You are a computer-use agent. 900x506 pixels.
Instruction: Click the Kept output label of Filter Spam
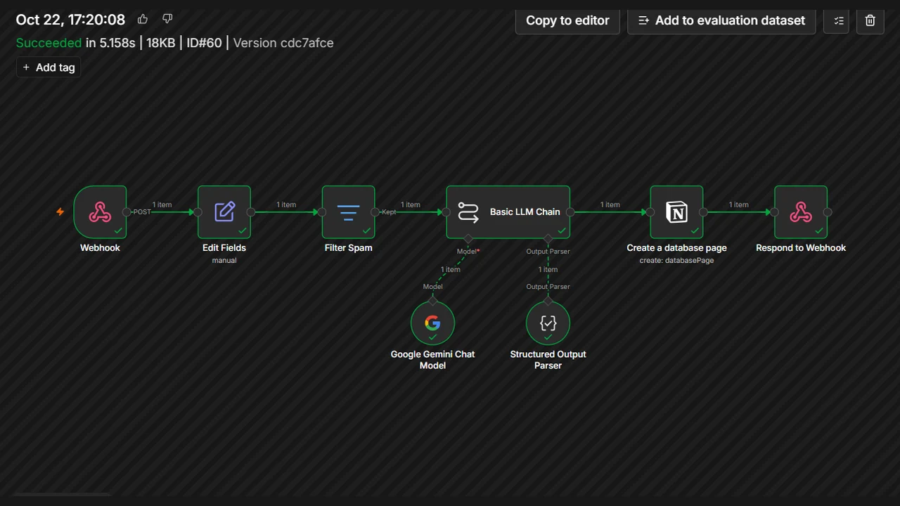click(x=389, y=212)
